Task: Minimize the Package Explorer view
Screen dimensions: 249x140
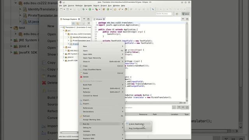Action: click(x=84, y=19)
